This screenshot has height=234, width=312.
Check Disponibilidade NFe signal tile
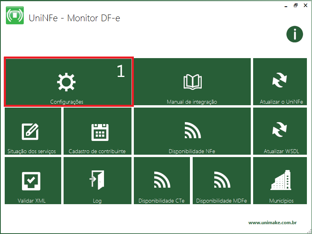click(192, 131)
